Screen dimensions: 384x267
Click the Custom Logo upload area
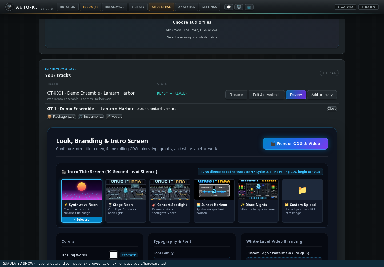(284, 258)
